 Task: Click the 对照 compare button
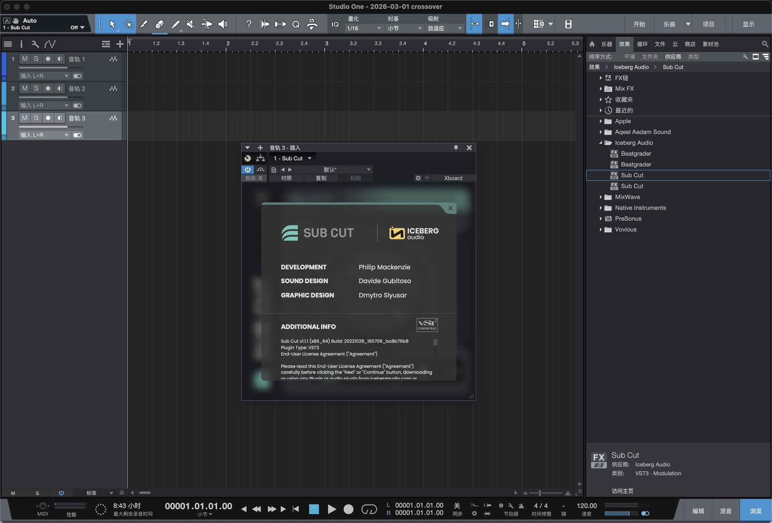(286, 178)
